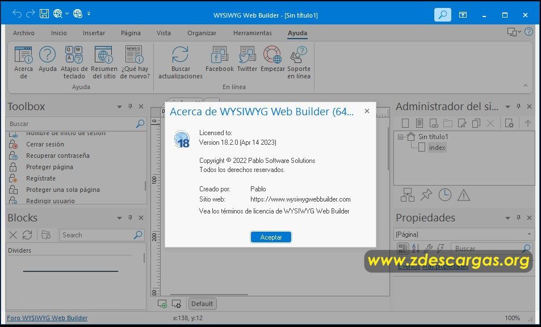This screenshot has width=541, height=327.
Task: Click the clone page icon in site manager
Action: (476, 123)
